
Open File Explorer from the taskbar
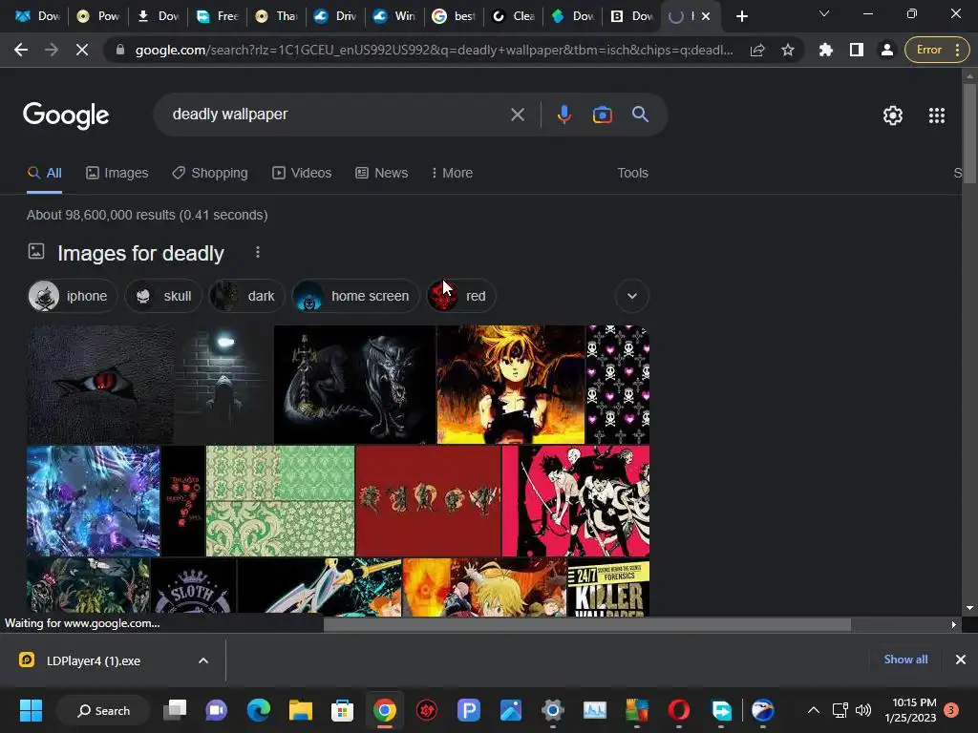point(300,710)
